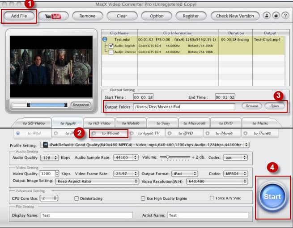Image resolution: width=293 pixels, height=228 pixels.
Task: Open the Profile Setting dropdown
Action: point(144,145)
